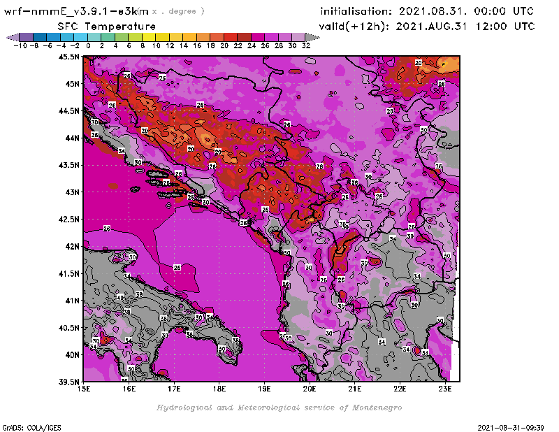Pick the legend swatch between 0 and 2
The image size is (559, 432).
point(94,37)
